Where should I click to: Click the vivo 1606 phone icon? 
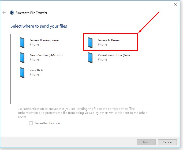22,73
